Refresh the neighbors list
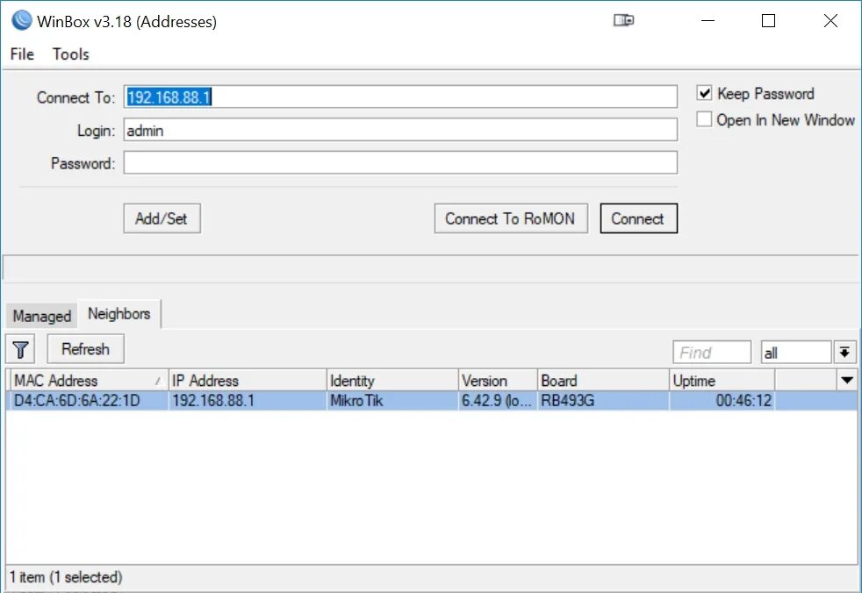This screenshot has height=593, width=862. [86, 349]
